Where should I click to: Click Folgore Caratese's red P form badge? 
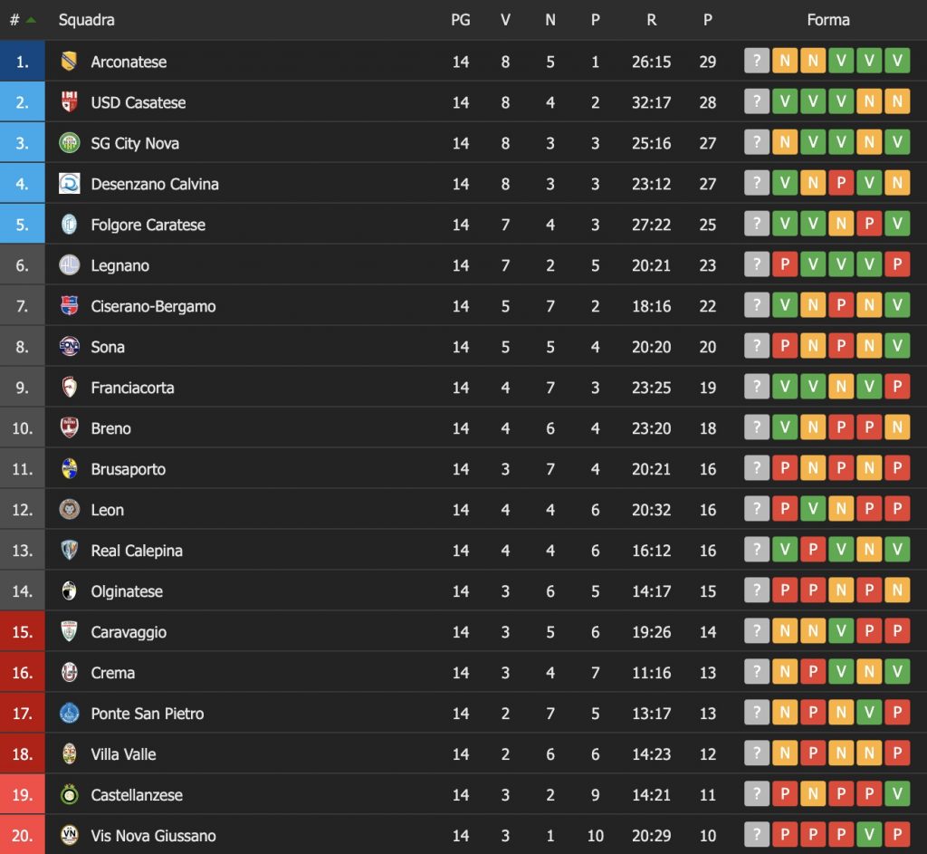(869, 225)
